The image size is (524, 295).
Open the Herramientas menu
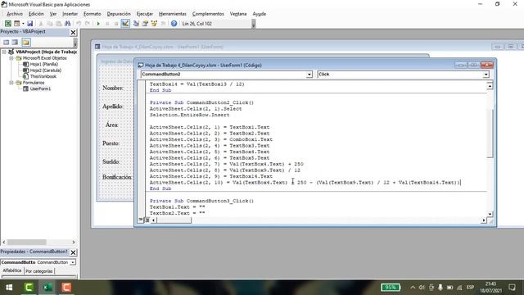(x=173, y=14)
